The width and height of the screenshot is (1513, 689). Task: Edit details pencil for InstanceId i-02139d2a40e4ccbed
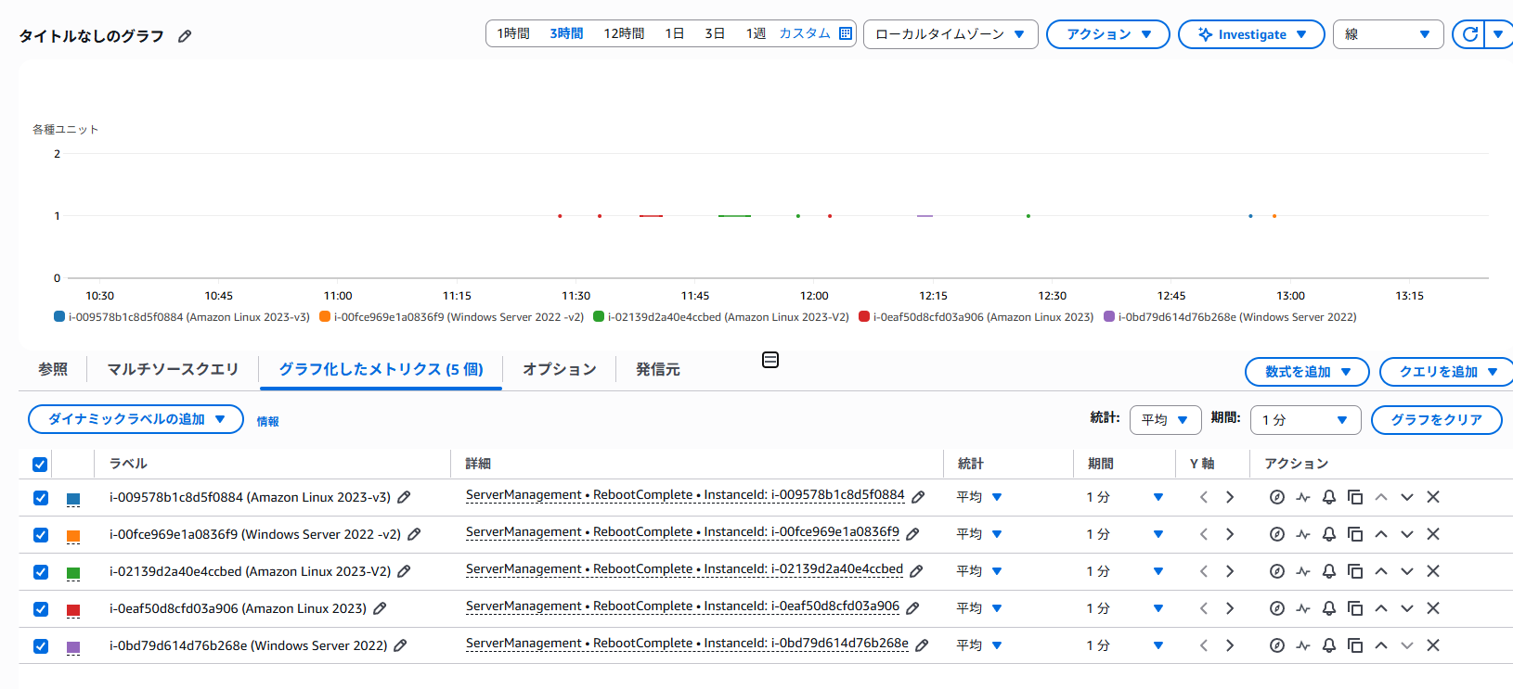click(x=916, y=571)
